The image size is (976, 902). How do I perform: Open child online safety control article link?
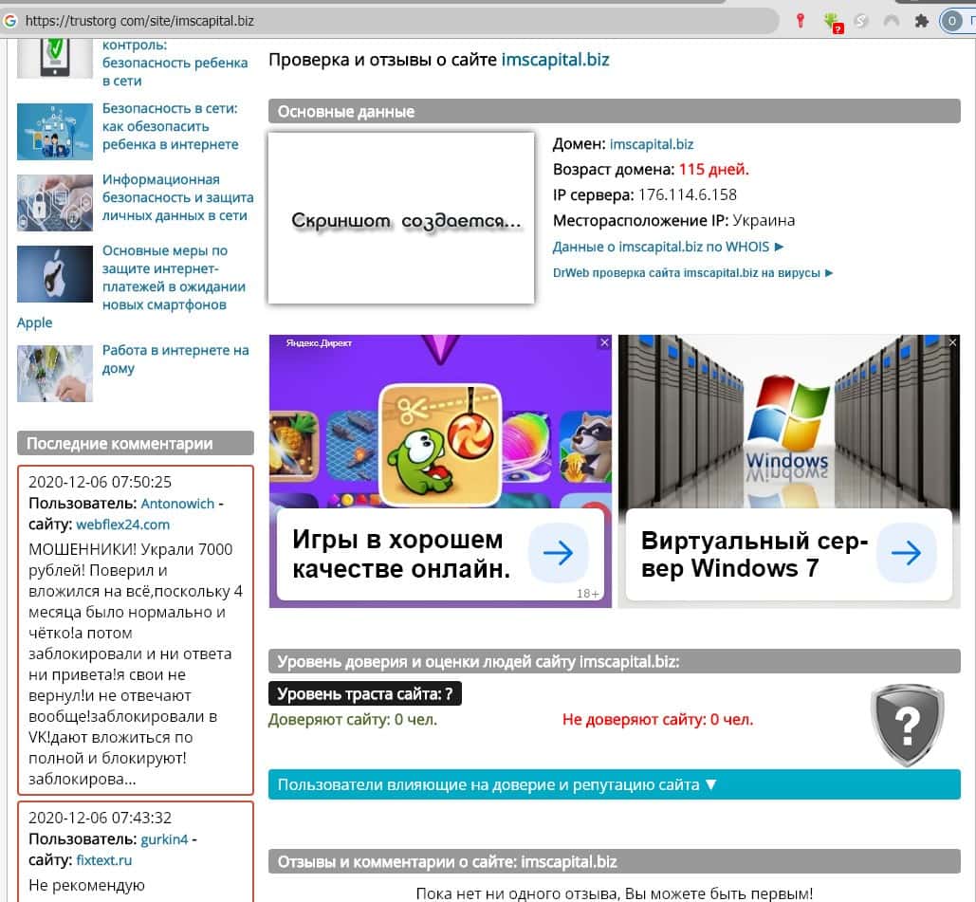(175, 63)
